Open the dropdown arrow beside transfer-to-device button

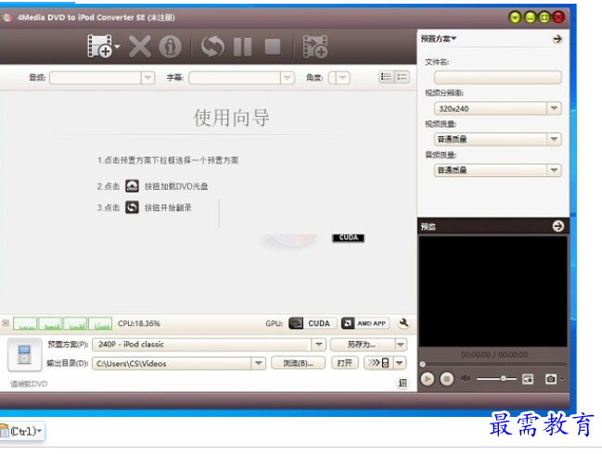(x=400, y=363)
